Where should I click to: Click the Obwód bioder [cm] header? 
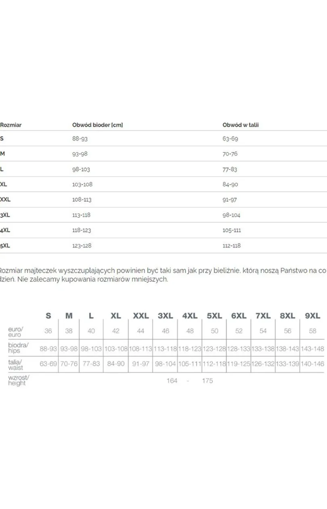click(97, 125)
